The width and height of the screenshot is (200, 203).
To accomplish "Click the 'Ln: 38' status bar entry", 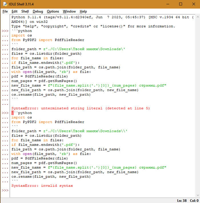I will click(182, 200).
